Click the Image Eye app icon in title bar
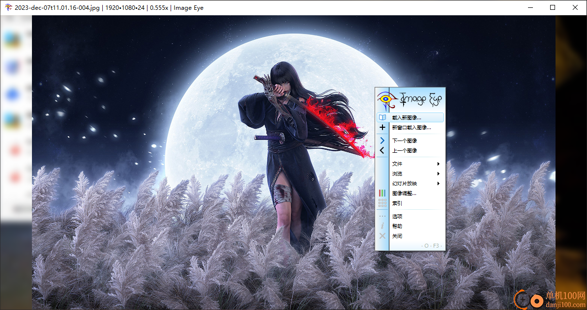This screenshot has width=587, height=310. (x=8, y=7)
